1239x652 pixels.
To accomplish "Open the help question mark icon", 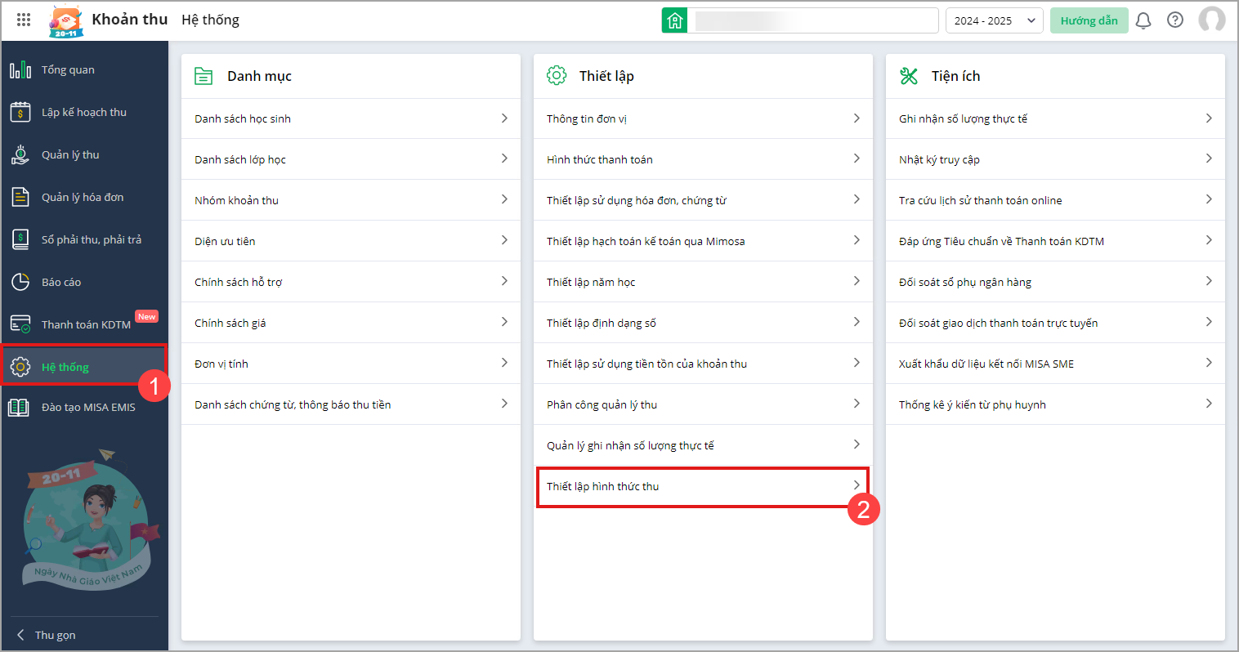I will tap(1175, 20).
